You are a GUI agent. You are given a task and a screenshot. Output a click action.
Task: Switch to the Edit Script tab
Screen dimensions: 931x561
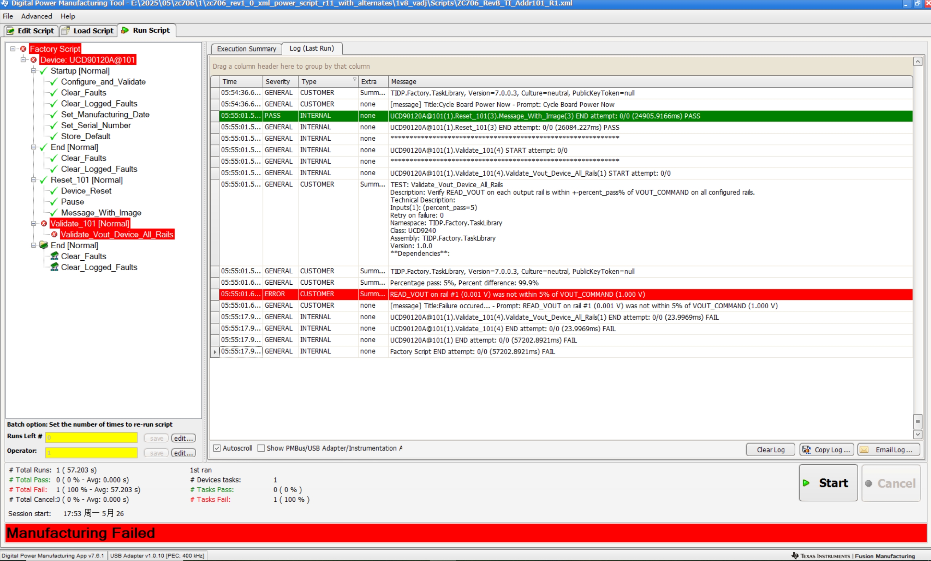coord(31,31)
